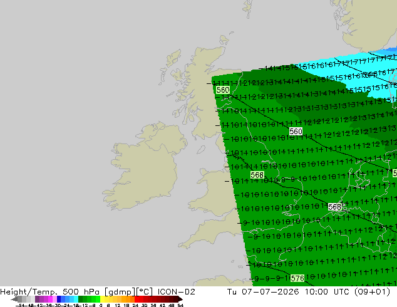
Task: Click the gray left arrow of the color scale
Action: tap(14, 299)
